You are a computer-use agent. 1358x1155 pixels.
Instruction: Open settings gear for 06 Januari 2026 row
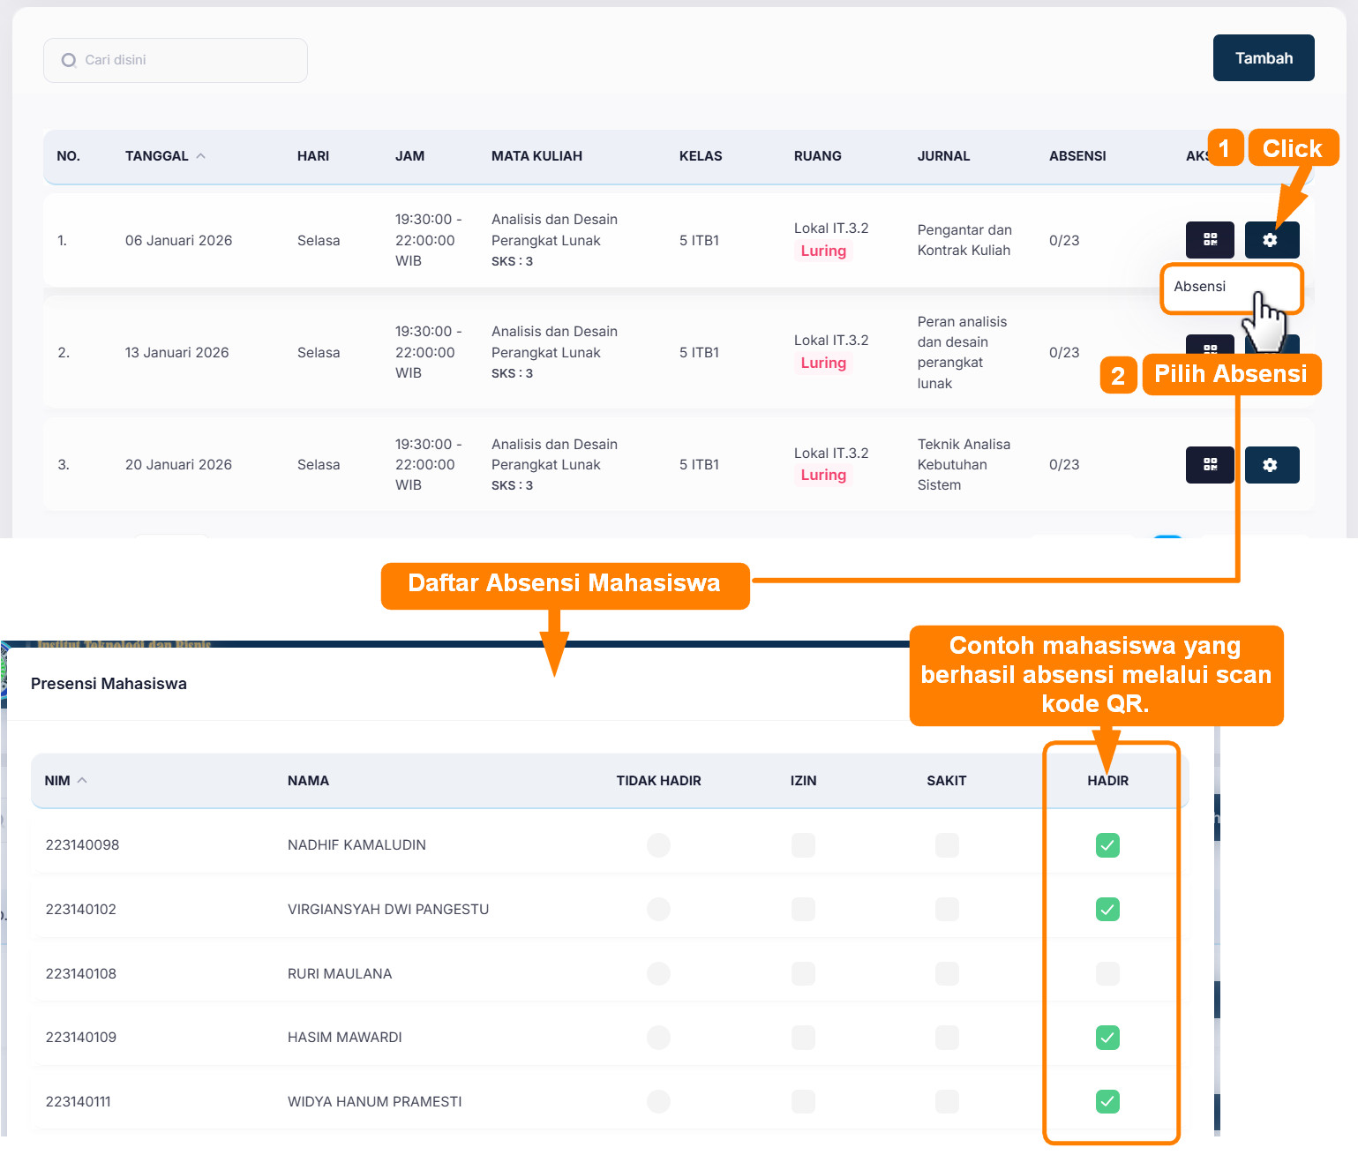(1271, 240)
